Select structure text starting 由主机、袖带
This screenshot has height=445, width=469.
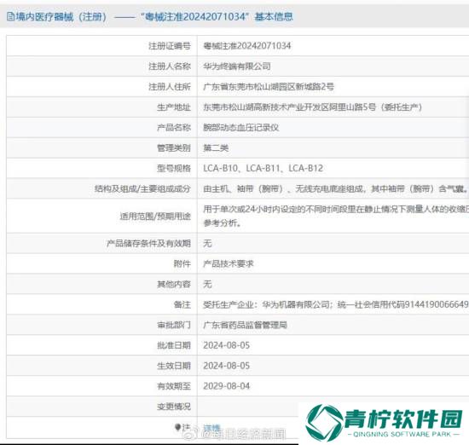[336, 188]
